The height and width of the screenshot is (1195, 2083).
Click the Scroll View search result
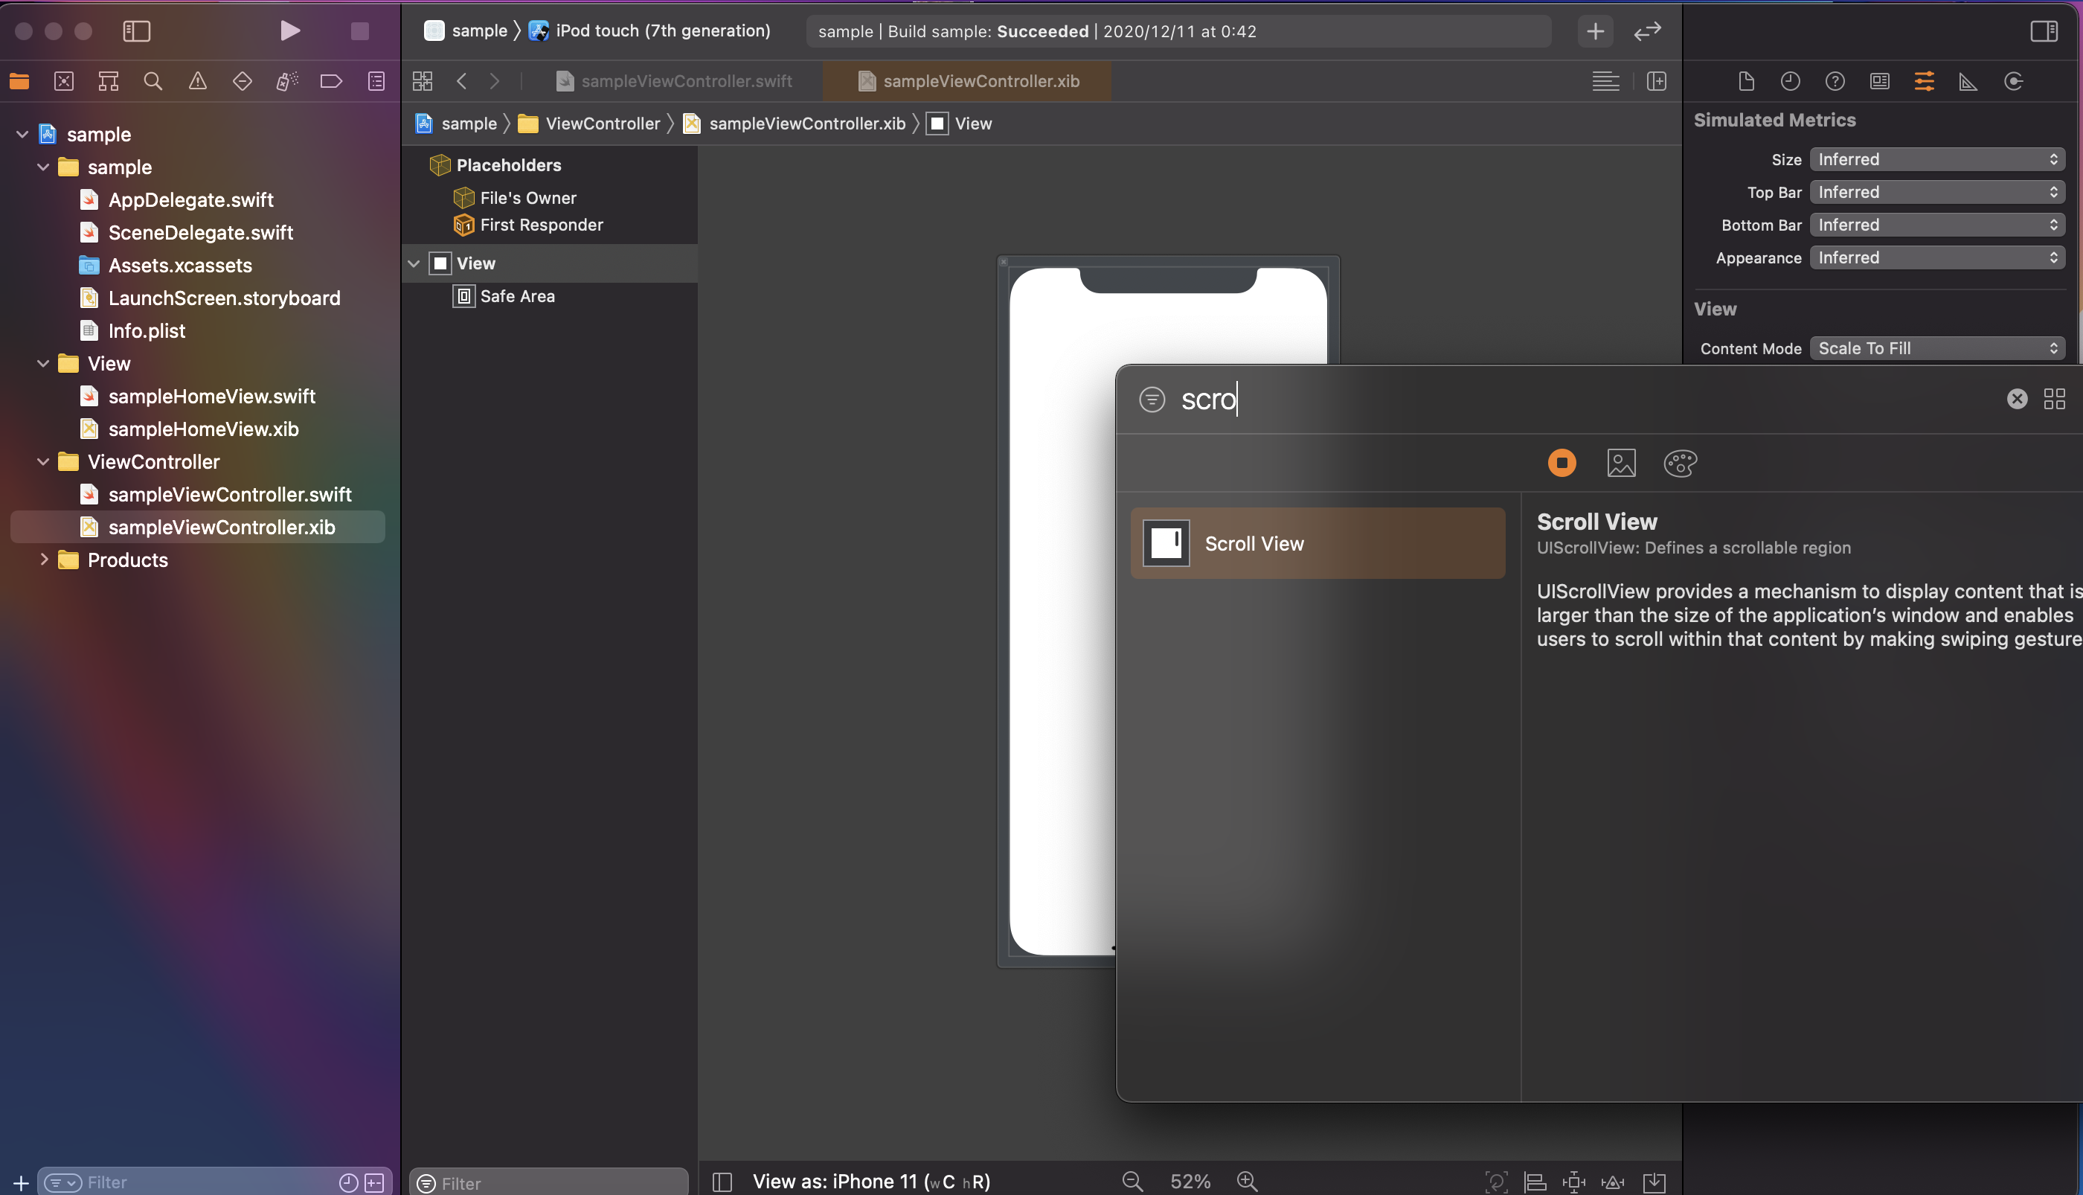pos(1317,542)
